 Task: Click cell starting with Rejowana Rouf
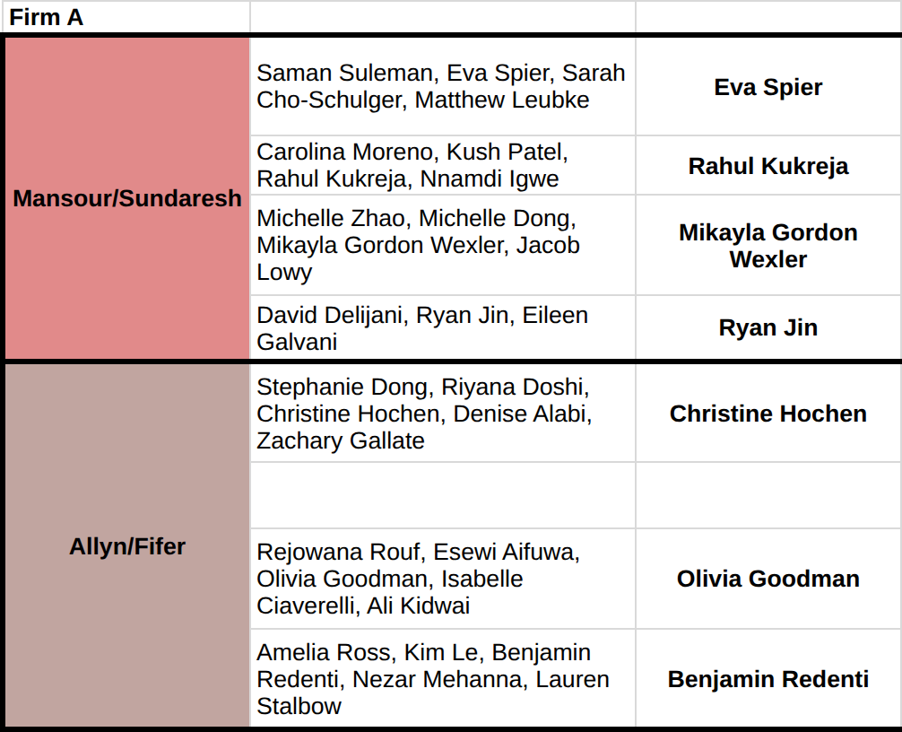(443, 579)
